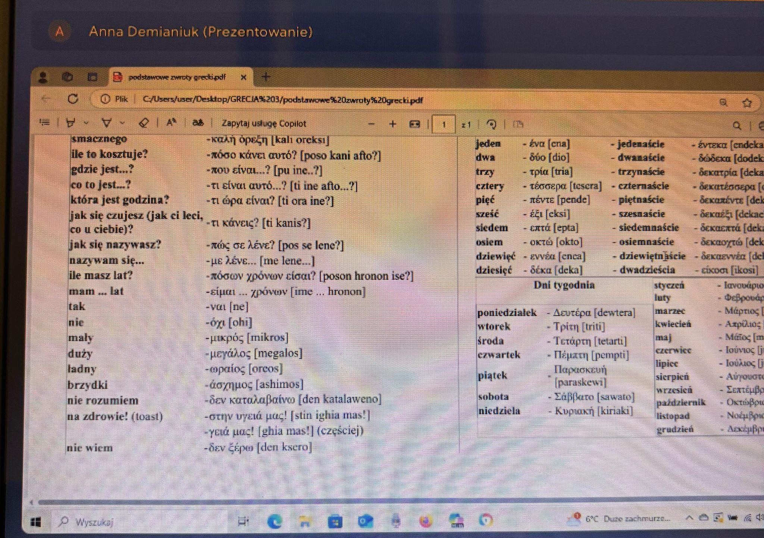Select the eraser tool

click(144, 123)
